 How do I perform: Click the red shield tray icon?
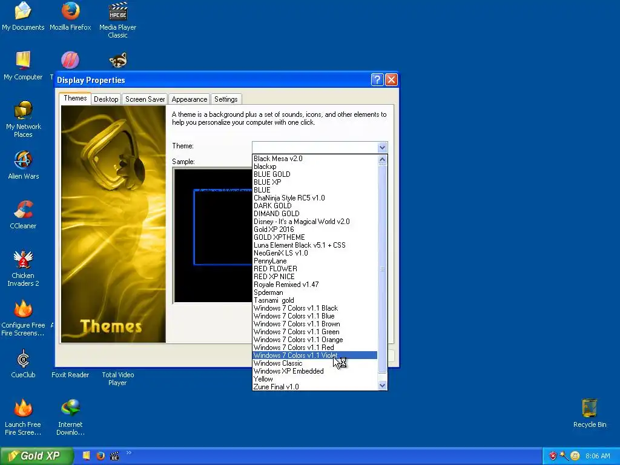tap(553, 456)
